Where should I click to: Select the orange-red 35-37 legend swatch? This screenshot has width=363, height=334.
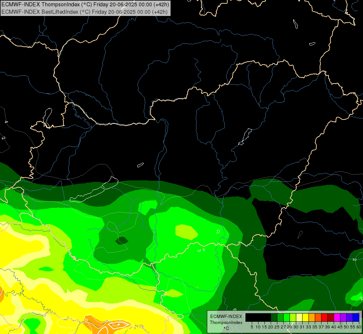[318, 317]
